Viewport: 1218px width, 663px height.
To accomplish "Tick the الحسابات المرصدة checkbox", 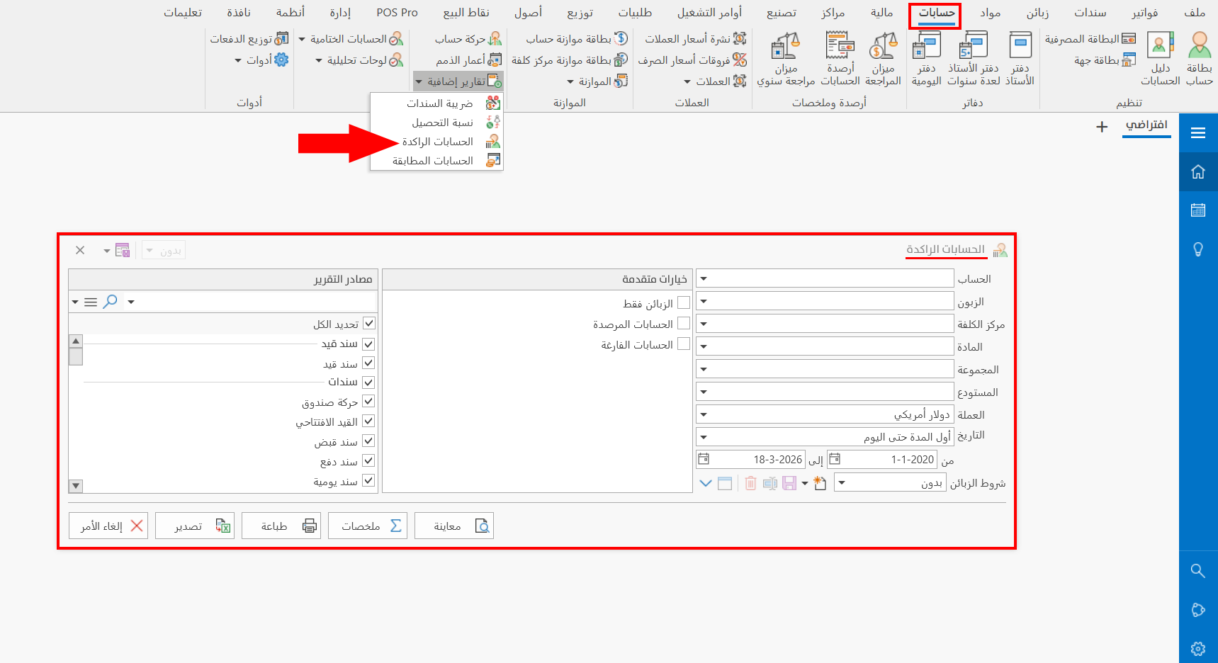I will [684, 323].
